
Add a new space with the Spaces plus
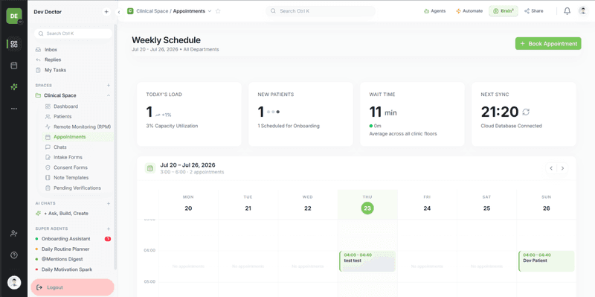(x=109, y=86)
